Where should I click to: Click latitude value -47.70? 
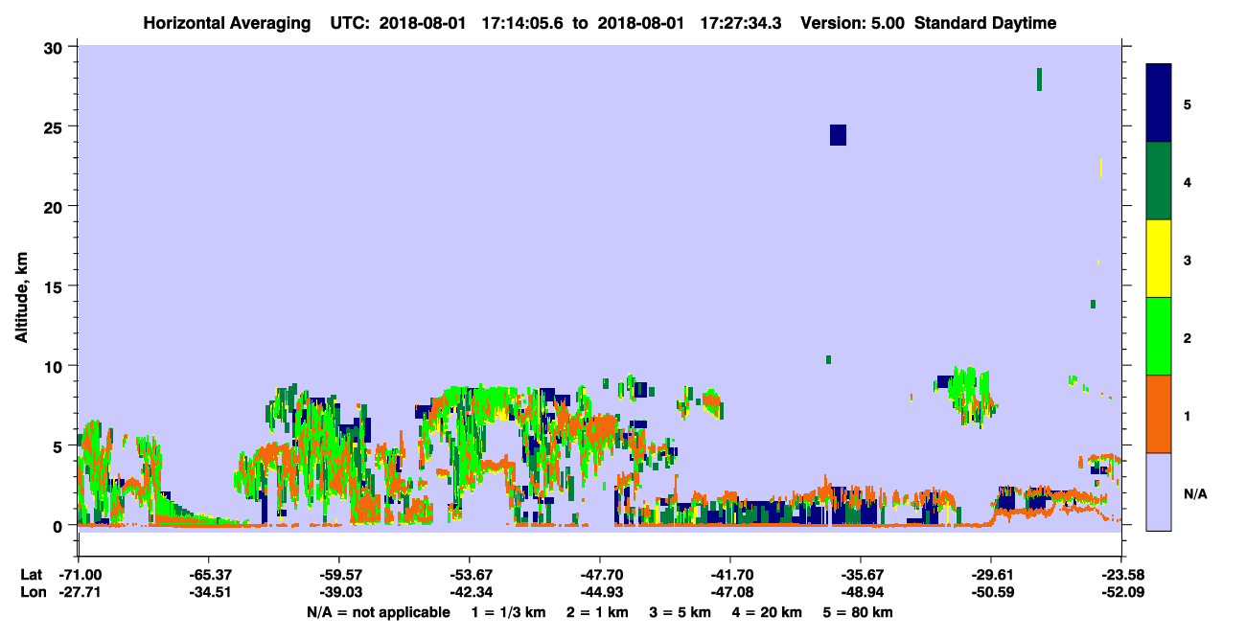tap(600, 575)
